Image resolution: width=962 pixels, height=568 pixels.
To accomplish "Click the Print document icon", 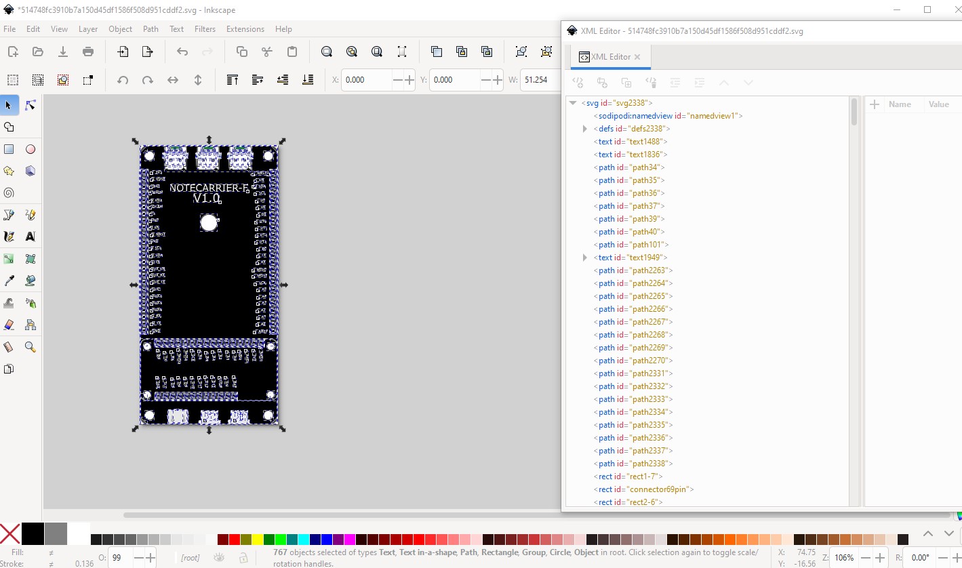I will point(88,52).
